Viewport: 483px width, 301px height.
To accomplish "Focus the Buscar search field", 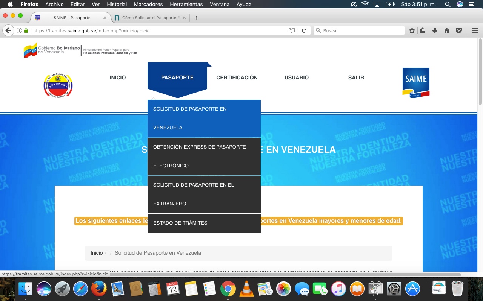I will (359, 30).
